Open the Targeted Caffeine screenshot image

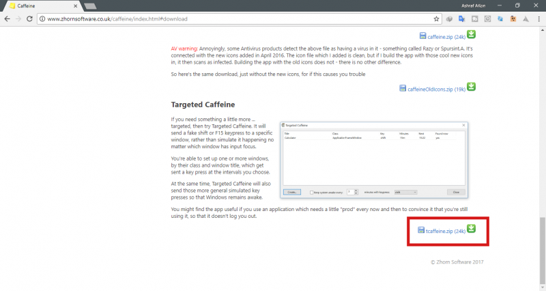point(374,160)
